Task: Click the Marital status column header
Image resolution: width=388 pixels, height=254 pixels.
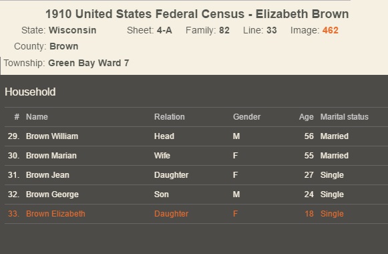Action: 344,117
